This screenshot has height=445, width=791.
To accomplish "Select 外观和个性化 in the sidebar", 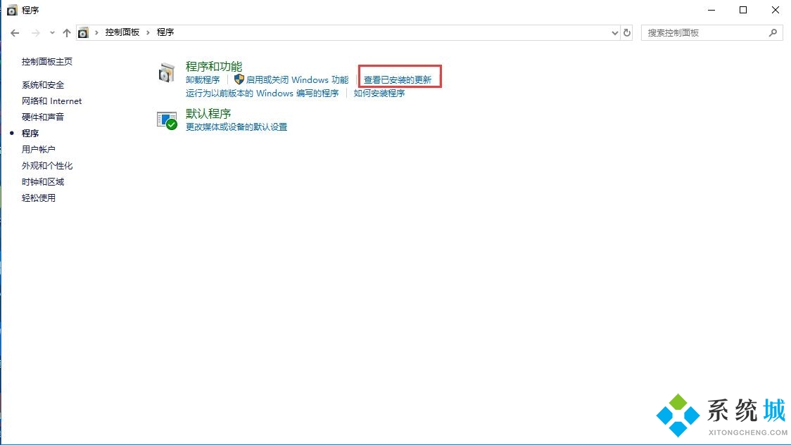I will tap(46, 165).
